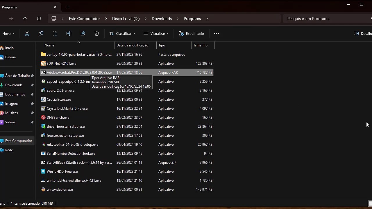Viewport: 372px width, 209px height.
Task: Expand chevron after Downloads in path
Action: [x=178, y=19]
